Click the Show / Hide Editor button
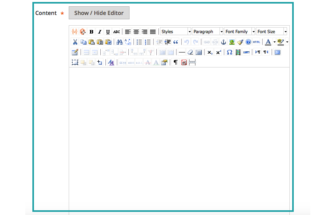336x215 pixels. 99,13
